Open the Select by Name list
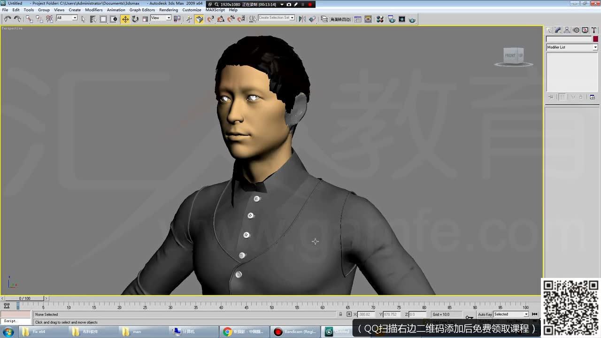This screenshot has width=601, height=338. (x=93, y=19)
